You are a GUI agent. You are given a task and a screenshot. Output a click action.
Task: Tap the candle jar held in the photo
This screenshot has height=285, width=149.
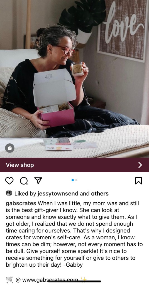[77, 69]
